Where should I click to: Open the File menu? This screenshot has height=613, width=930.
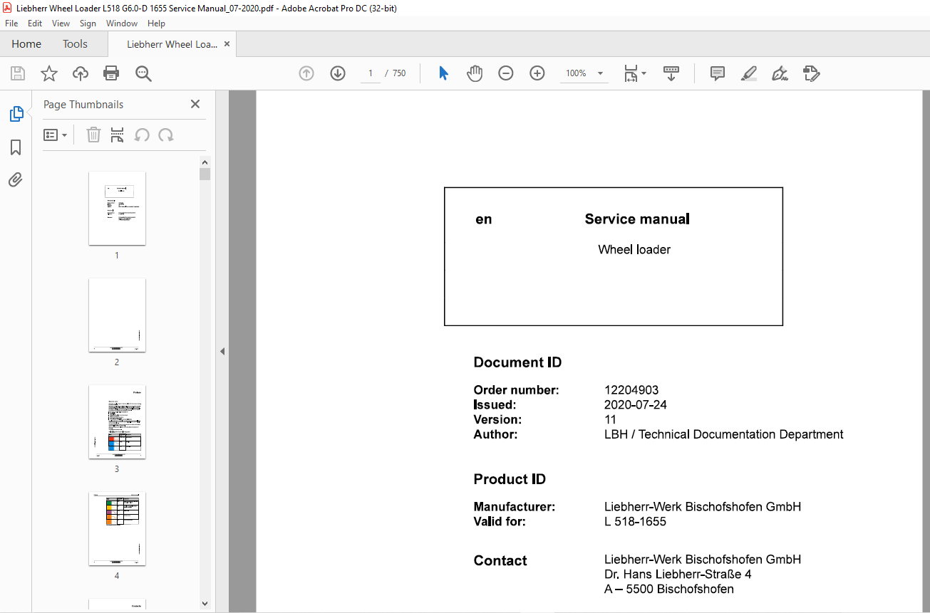tap(11, 23)
